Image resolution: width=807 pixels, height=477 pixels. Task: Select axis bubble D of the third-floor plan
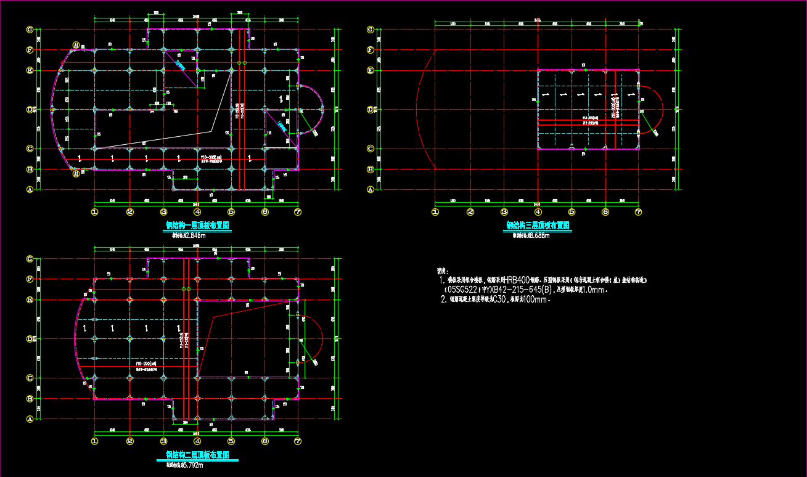[x=370, y=110]
